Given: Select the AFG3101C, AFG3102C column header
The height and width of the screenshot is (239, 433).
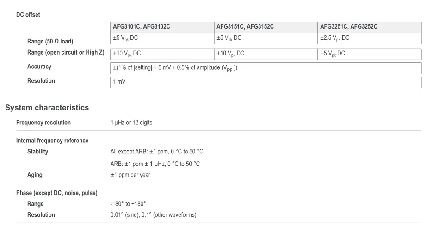Looking at the screenshot, I should tap(142, 27).
